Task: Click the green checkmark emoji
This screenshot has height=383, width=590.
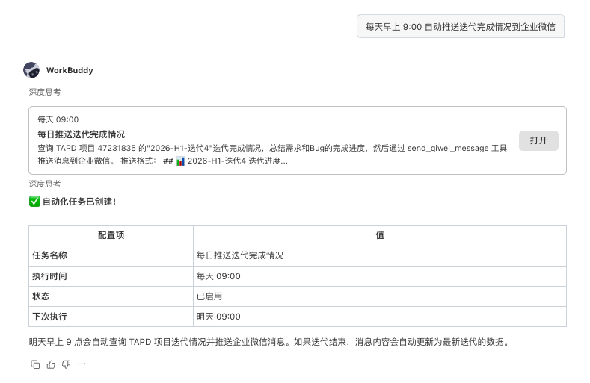Action: pyautogui.click(x=34, y=202)
